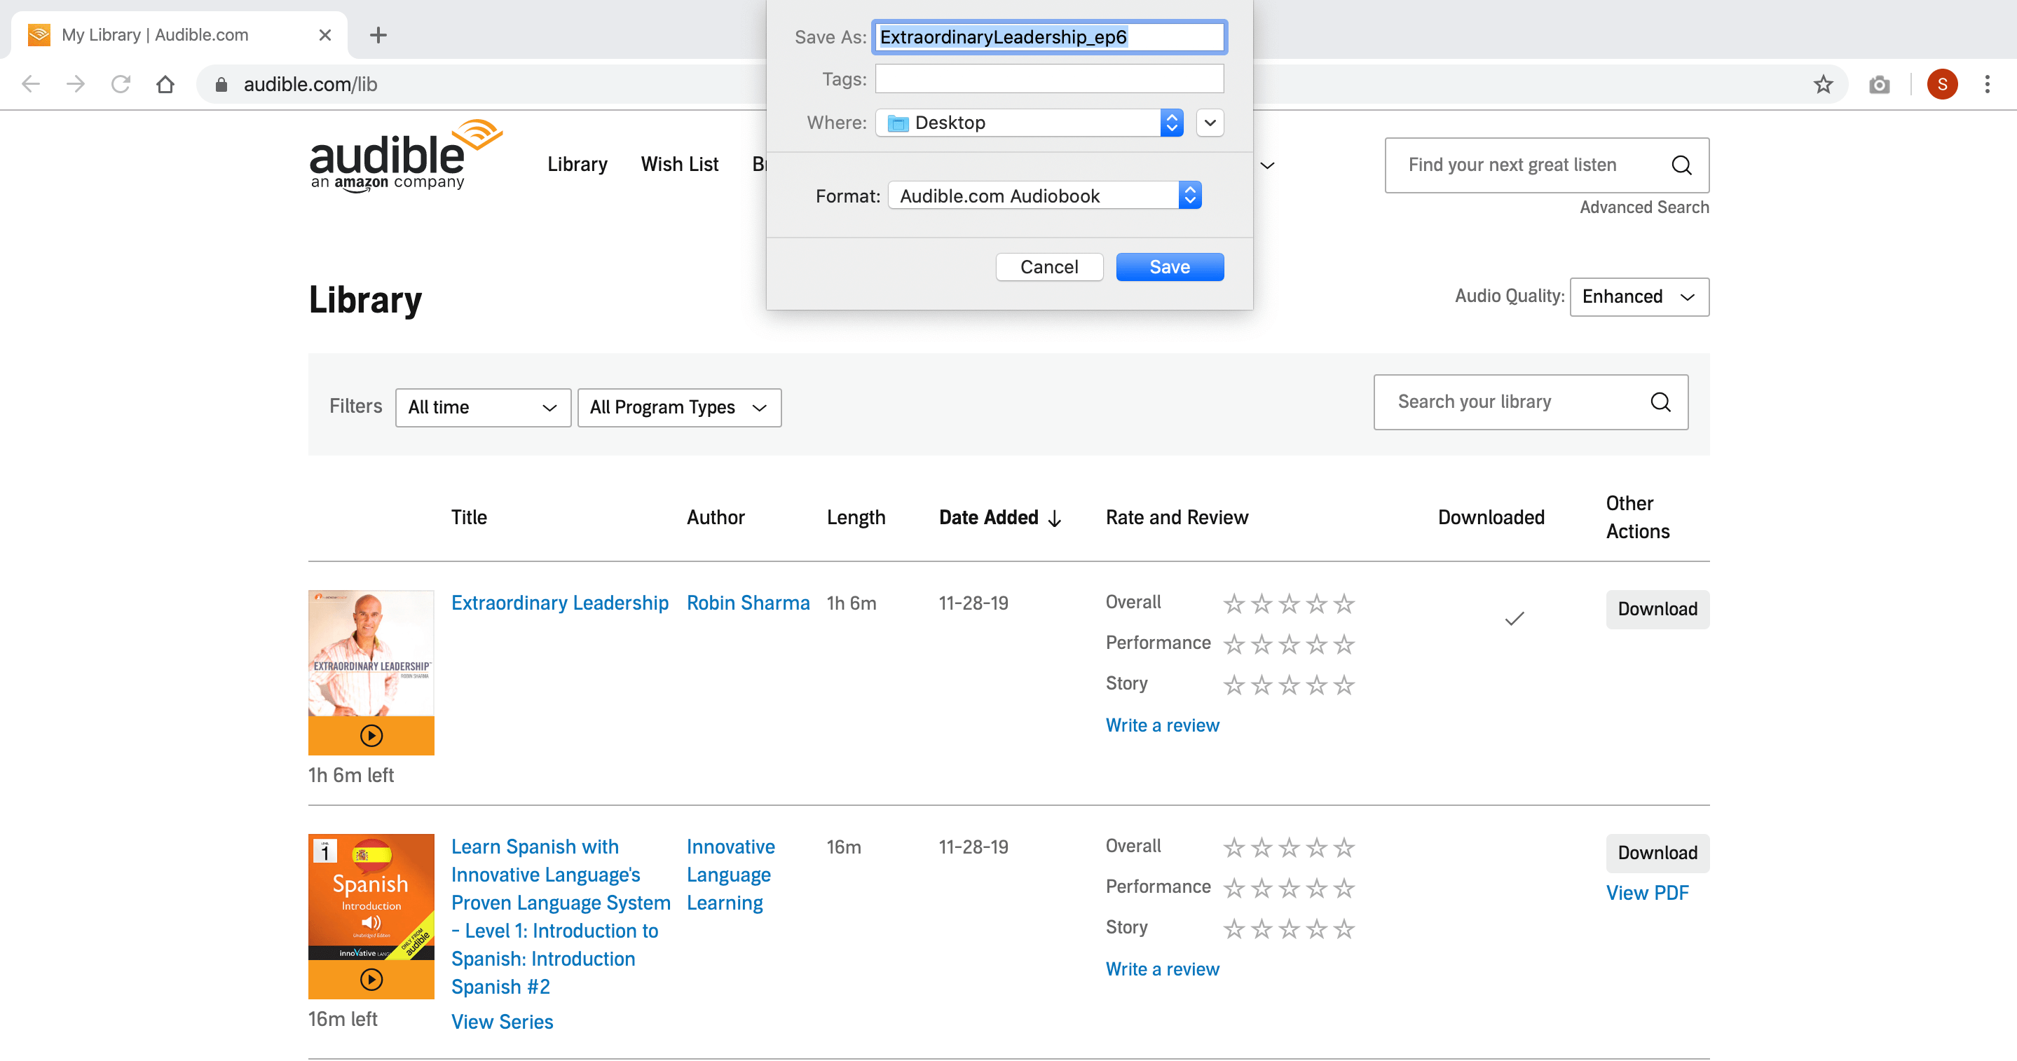Open the Extraordinary Leadership title link
This screenshot has width=2017, height=1061.
pos(560,603)
